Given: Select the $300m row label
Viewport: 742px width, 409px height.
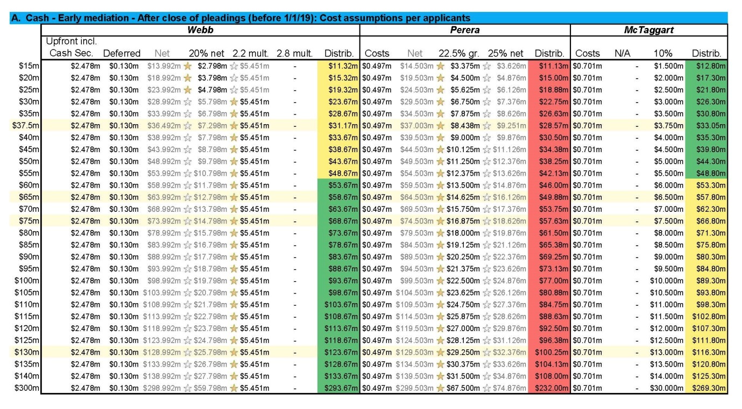Looking at the screenshot, I should (x=27, y=388).
